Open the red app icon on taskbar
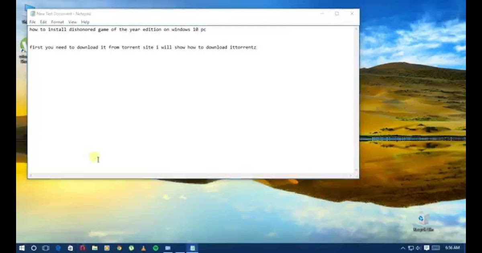Viewport: 482px width, 253px height. (x=82, y=248)
